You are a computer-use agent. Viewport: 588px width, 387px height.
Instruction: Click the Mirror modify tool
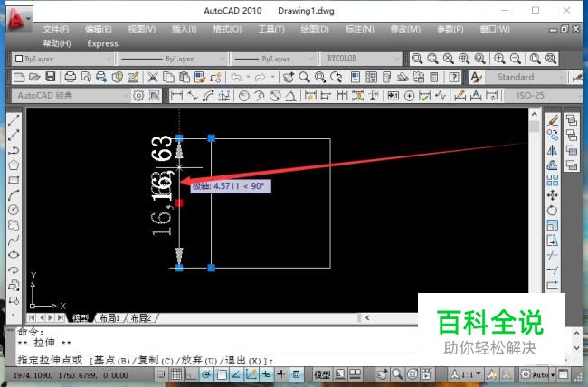tap(553, 150)
